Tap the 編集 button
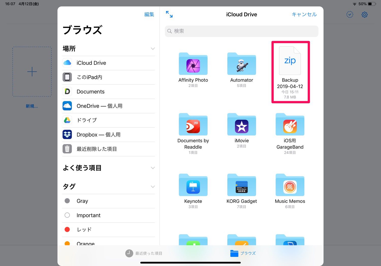Viewport: 381px width, 266px height. coord(149,14)
